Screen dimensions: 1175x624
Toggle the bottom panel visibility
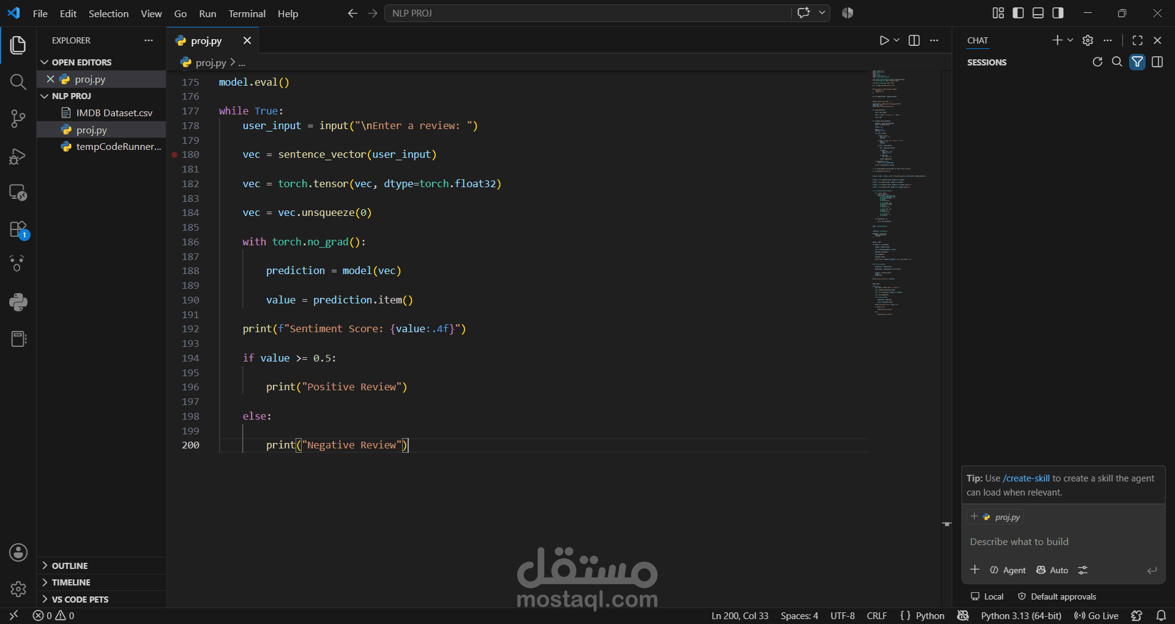click(1038, 13)
